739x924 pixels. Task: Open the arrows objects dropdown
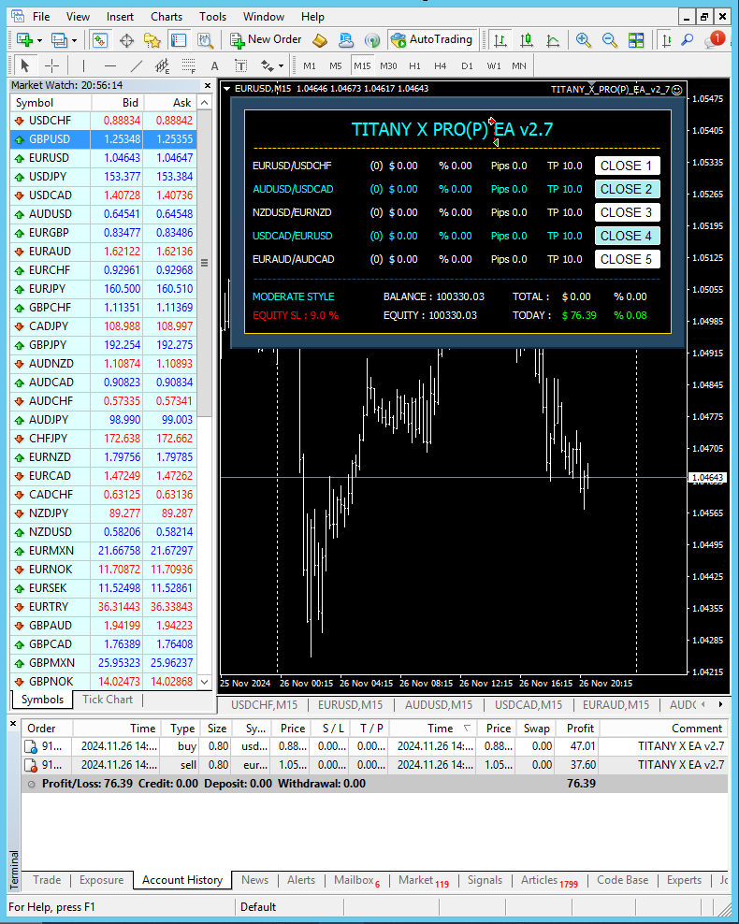(280, 65)
